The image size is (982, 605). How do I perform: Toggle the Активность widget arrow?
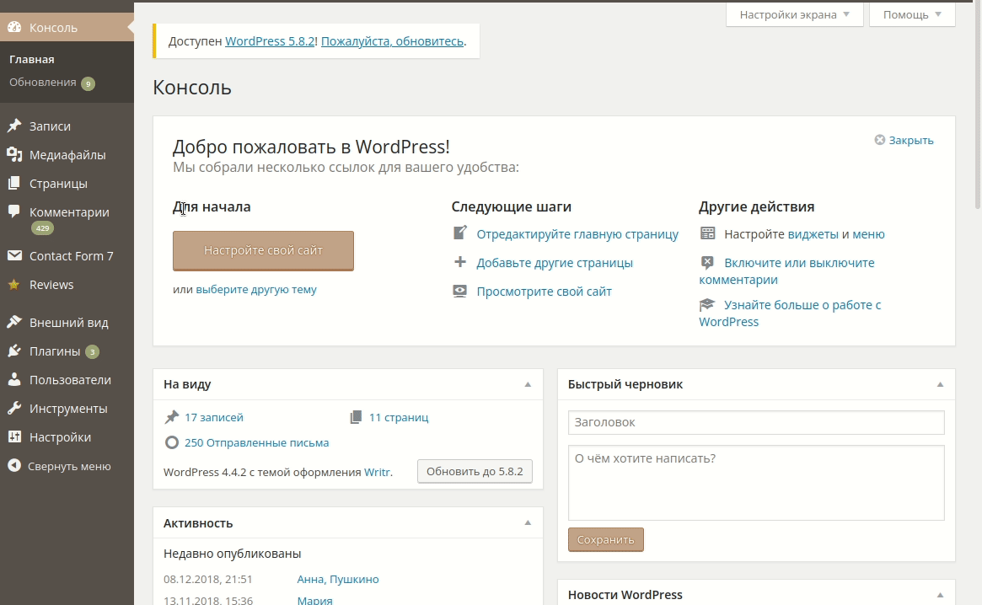pyautogui.click(x=528, y=523)
